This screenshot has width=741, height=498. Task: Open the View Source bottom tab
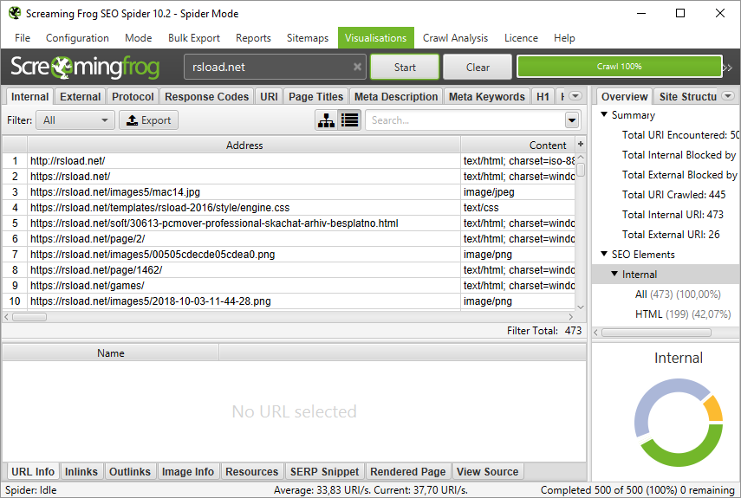point(488,471)
